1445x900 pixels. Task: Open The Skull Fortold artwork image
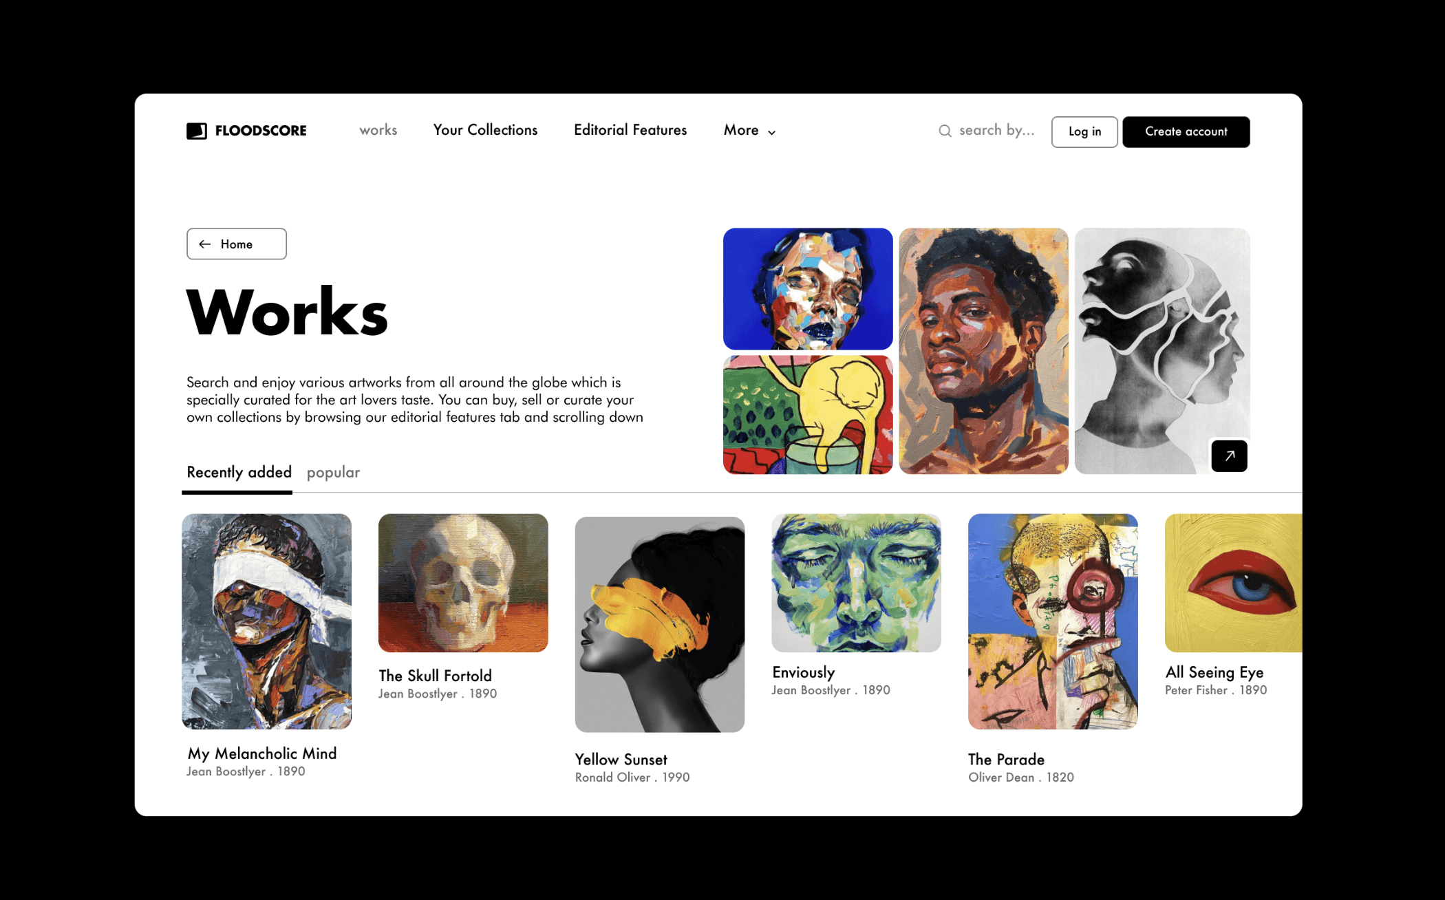(x=463, y=583)
